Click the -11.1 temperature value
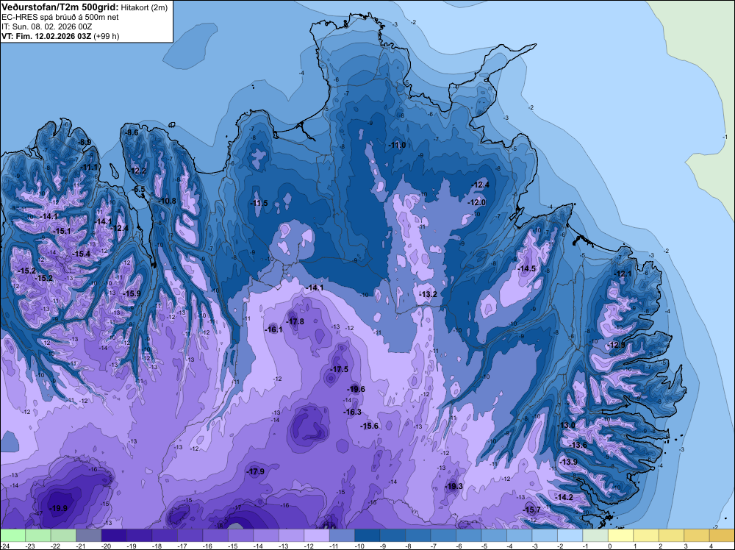 point(89,168)
